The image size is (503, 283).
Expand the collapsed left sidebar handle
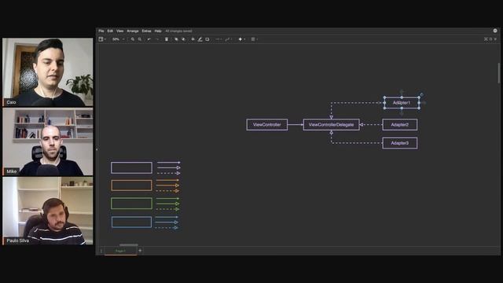click(97, 149)
